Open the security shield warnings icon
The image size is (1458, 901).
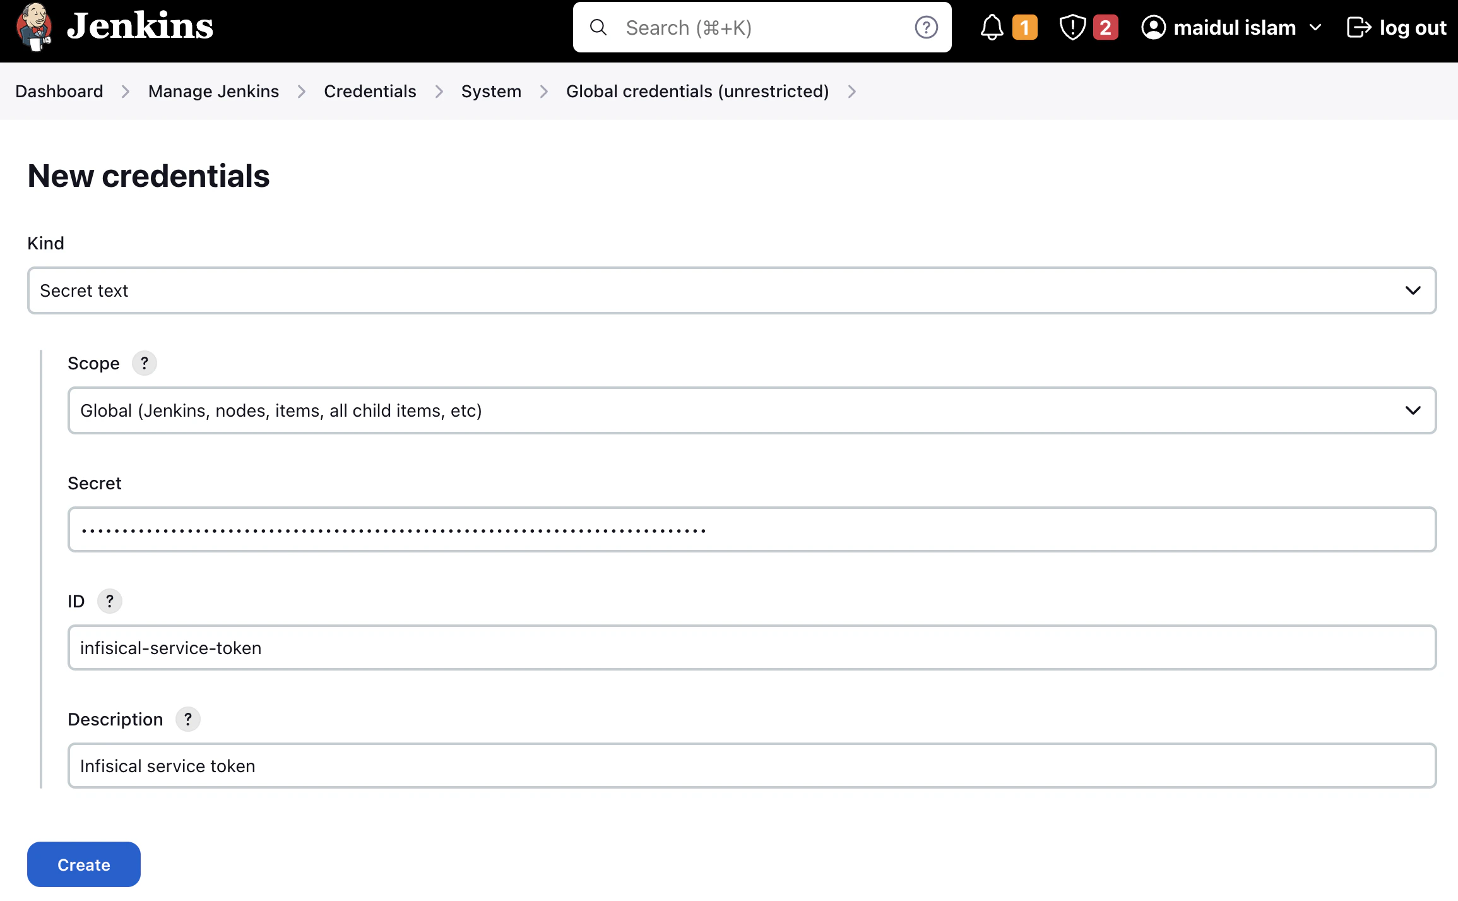pyautogui.click(x=1072, y=27)
